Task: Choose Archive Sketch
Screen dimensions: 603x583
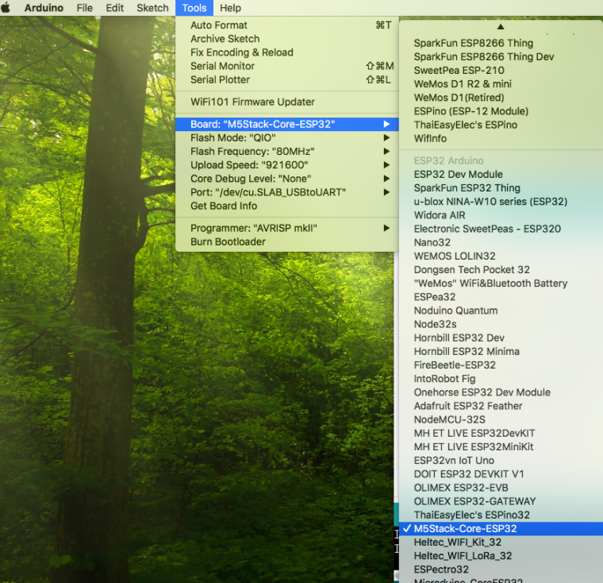Action: pos(287,39)
